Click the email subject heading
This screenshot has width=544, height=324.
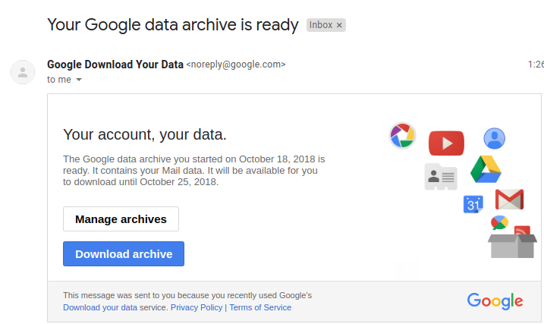(x=172, y=24)
